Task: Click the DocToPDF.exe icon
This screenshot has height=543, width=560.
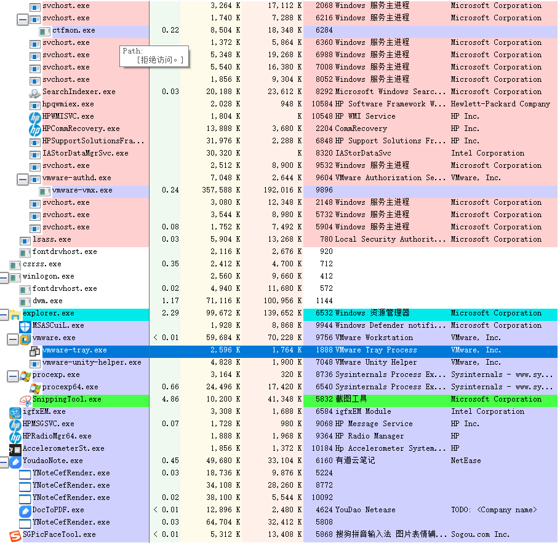Action: click(25, 511)
